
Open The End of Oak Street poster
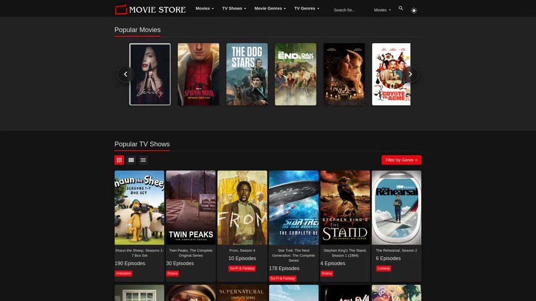coord(295,74)
